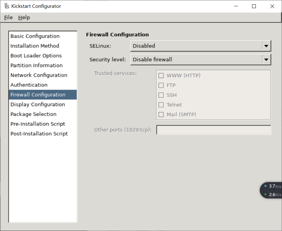Click the upload speed arrow indicator
Viewport: 282px width, 231px height.
click(265, 186)
